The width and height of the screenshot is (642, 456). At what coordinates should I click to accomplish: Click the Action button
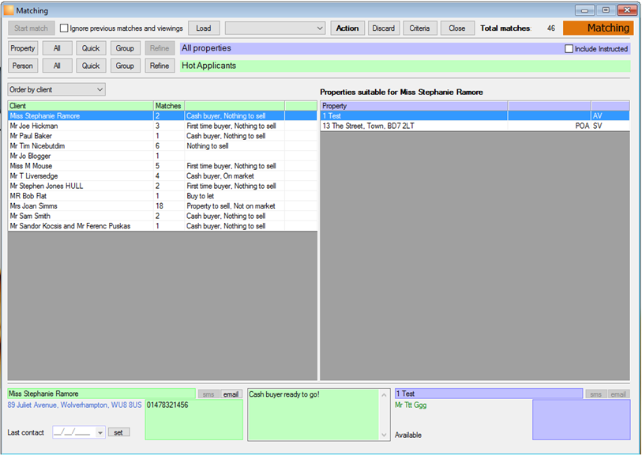[347, 28]
